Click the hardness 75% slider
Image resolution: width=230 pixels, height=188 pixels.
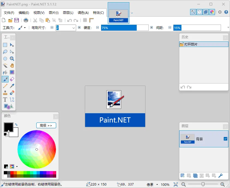[x=125, y=28]
